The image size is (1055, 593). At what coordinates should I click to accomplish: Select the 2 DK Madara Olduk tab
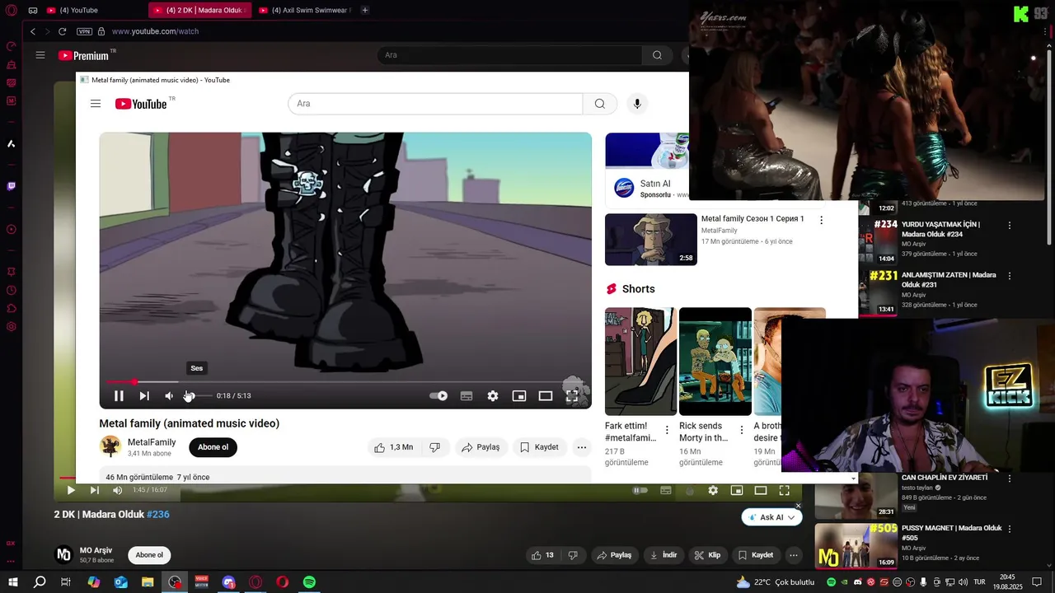point(200,10)
